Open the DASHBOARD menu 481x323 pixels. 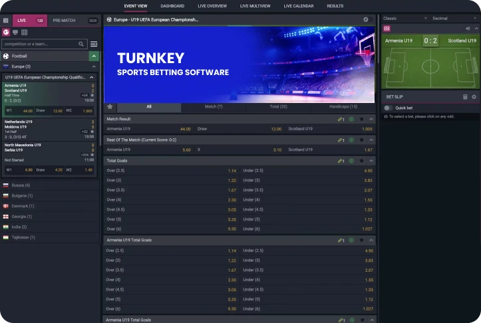click(172, 6)
